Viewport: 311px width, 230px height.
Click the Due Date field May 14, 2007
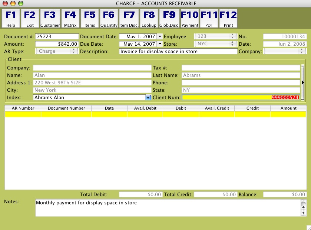point(138,44)
